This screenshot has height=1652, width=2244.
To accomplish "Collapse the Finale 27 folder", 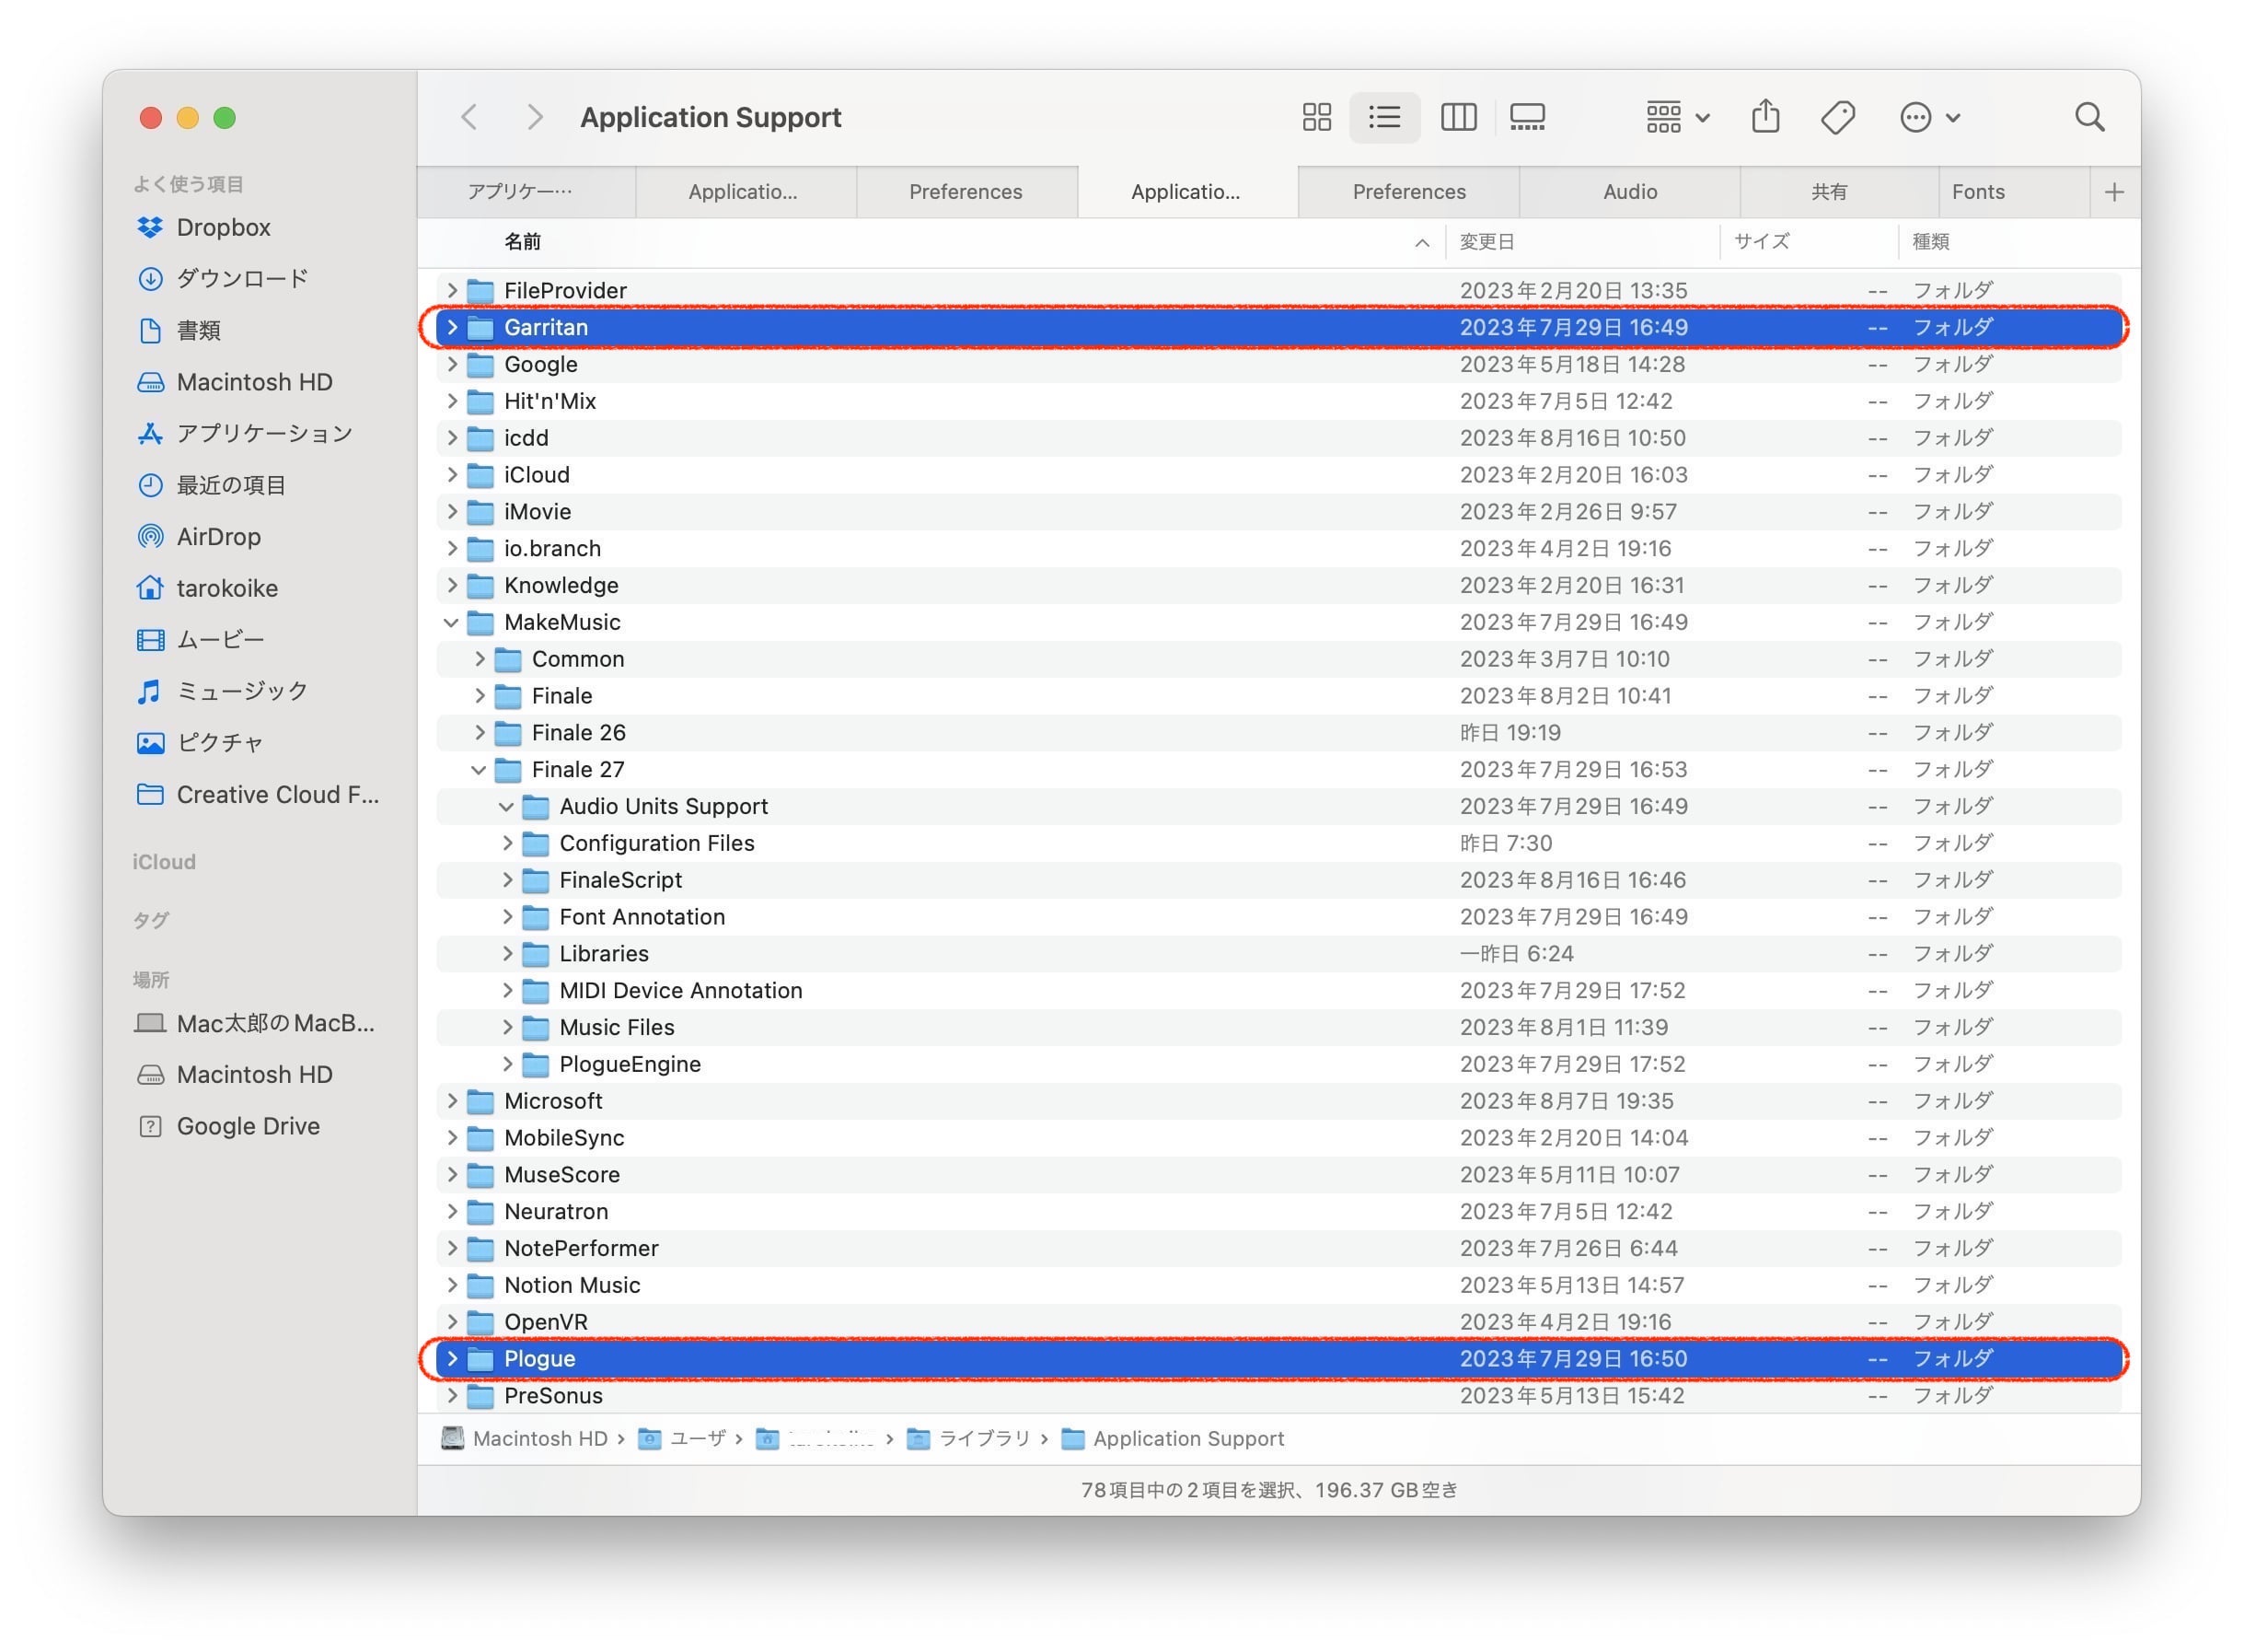I will coord(479,770).
